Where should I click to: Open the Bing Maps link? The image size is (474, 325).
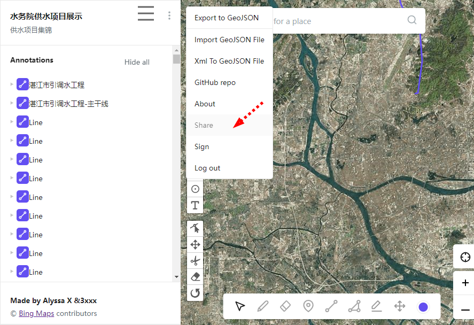[x=36, y=313]
